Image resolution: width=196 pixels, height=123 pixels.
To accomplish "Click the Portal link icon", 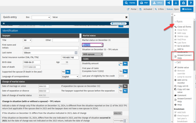I will click(128, 9).
